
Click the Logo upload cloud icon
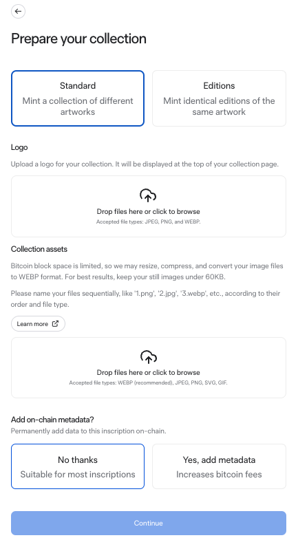[148, 195]
